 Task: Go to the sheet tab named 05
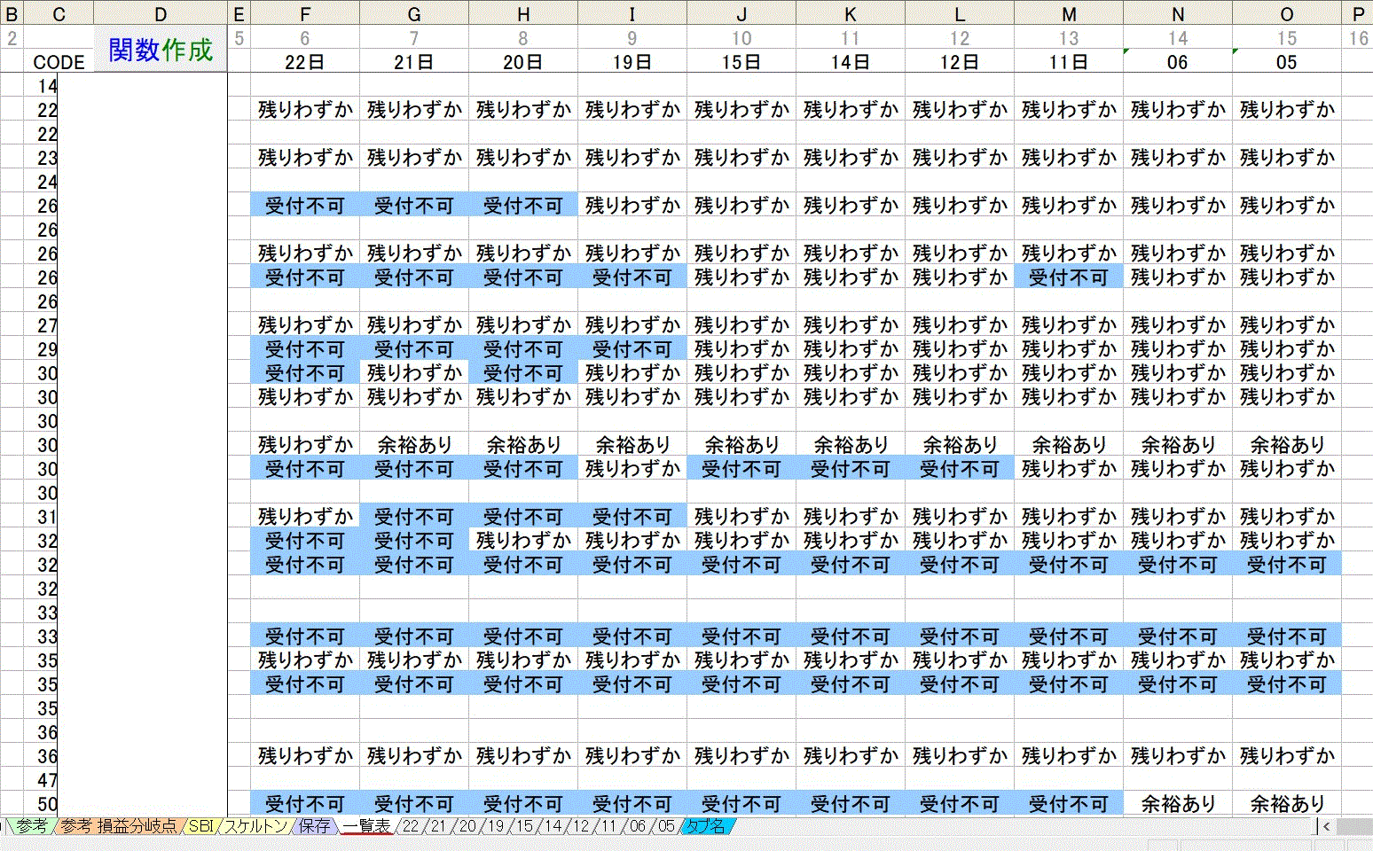[665, 826]
